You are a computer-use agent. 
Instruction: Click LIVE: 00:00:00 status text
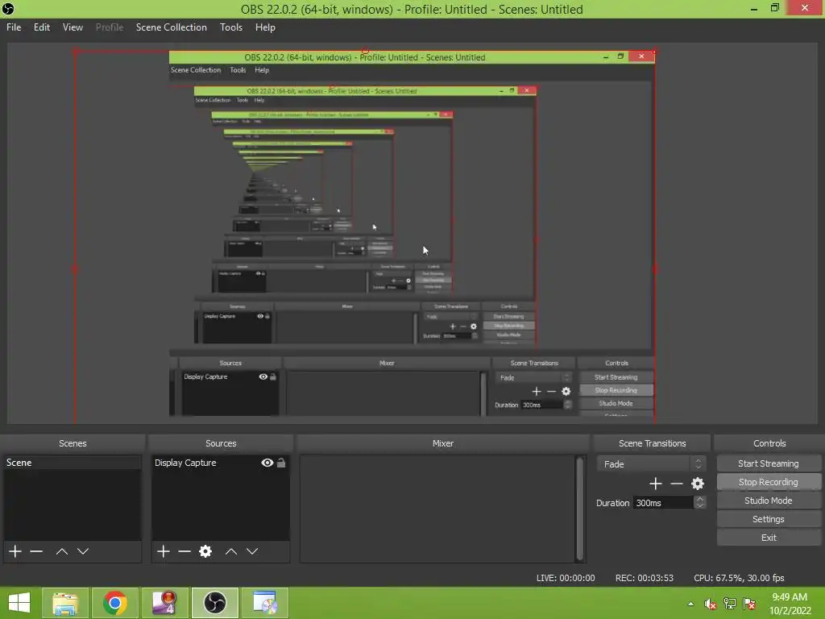(566, 578)
